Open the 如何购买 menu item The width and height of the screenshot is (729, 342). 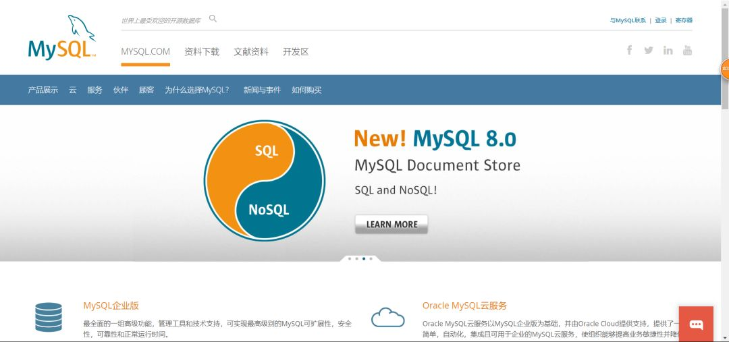pyautogui.click(x=307, y=90)
